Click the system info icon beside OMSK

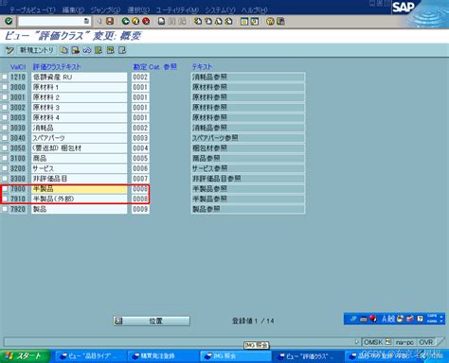coord(388,342)
